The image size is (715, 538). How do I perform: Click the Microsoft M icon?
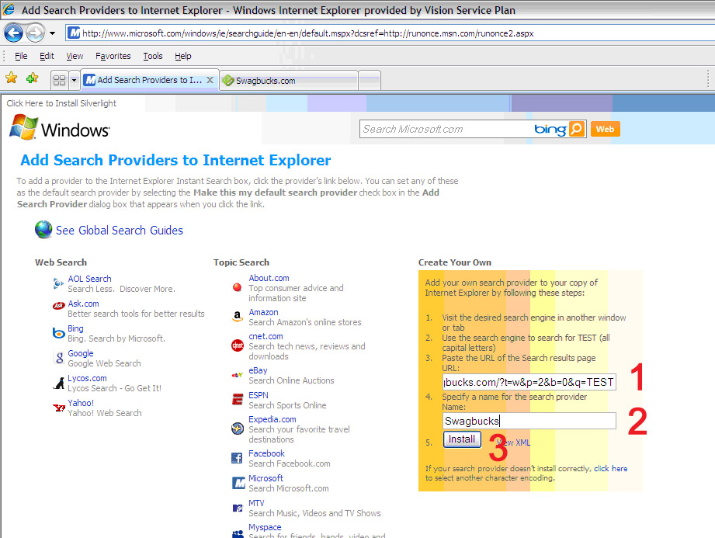point(239,483)
